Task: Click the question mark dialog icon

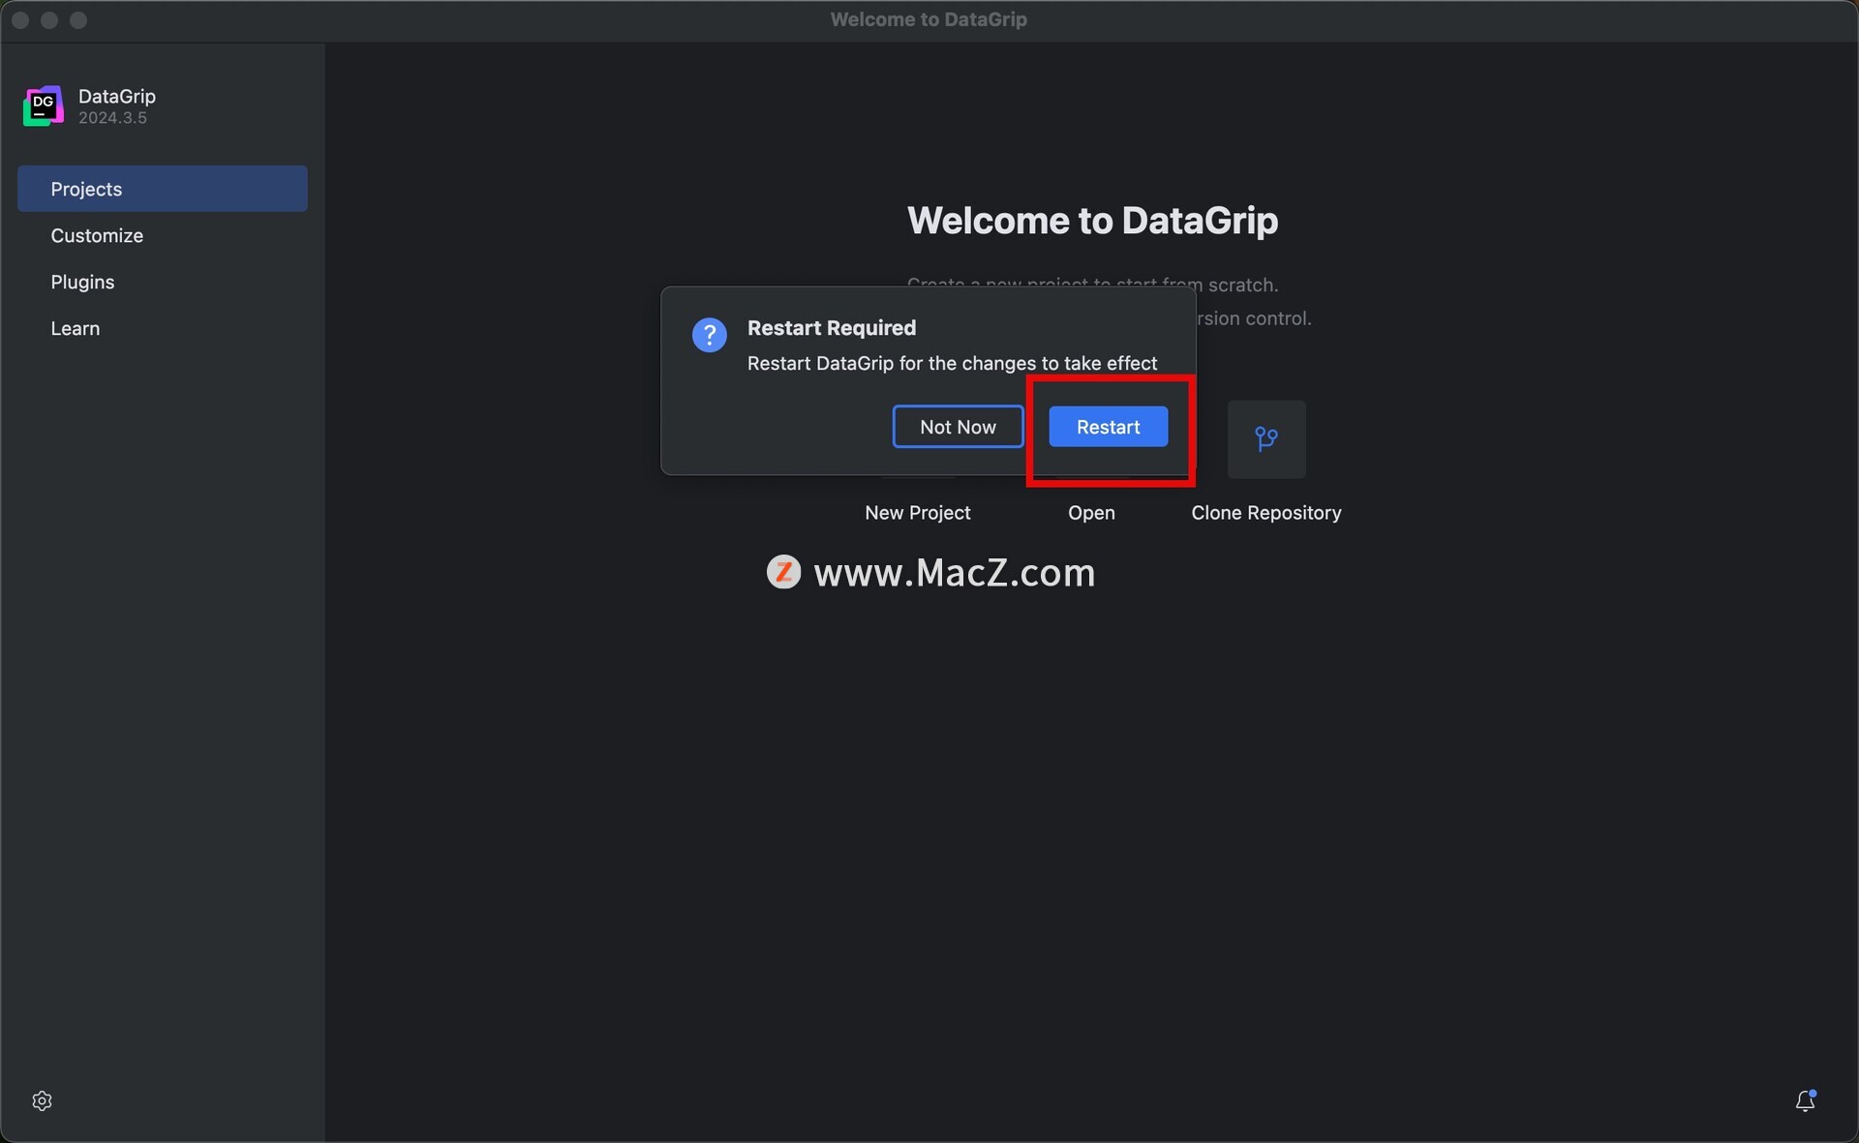Action: coord(709,336)
